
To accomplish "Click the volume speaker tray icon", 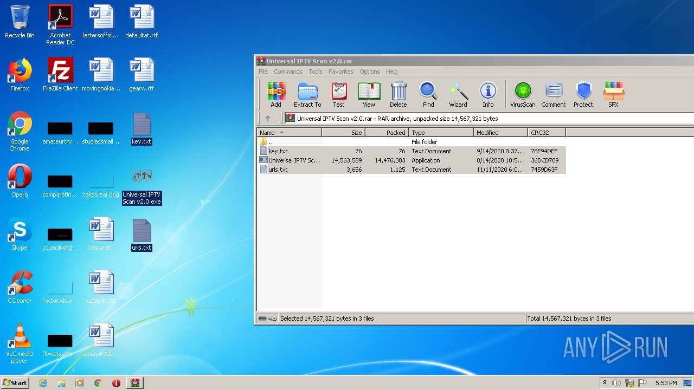I will click(616, 383).
